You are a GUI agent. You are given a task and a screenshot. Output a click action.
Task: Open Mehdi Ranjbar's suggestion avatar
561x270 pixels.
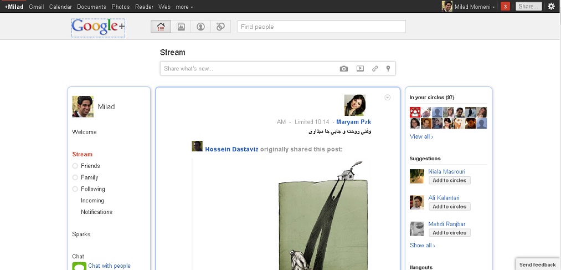pyautogui.click(x=417, y=228)
